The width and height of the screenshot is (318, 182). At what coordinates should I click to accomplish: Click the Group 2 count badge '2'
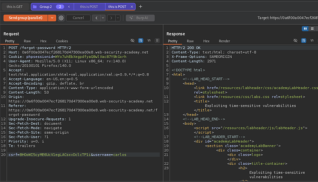[60, 7]
